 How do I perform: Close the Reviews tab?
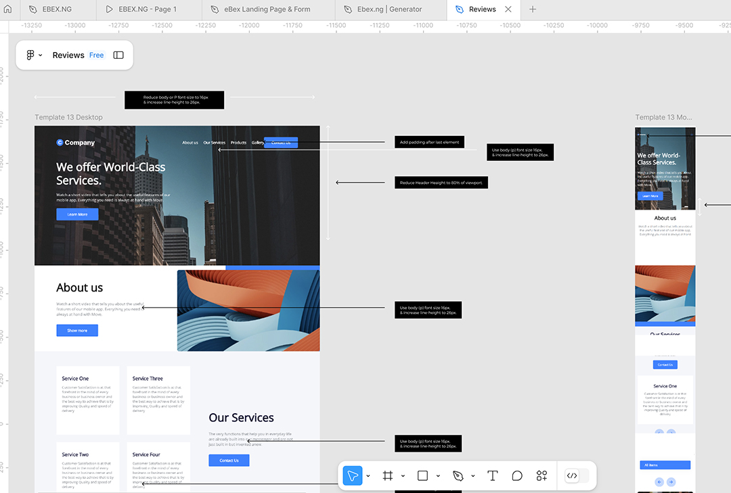click(508, 9)
